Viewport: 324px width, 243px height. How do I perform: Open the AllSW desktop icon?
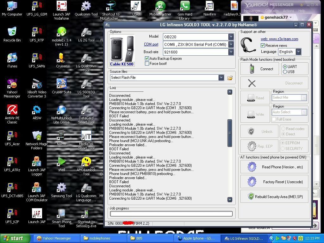[37, 112]
